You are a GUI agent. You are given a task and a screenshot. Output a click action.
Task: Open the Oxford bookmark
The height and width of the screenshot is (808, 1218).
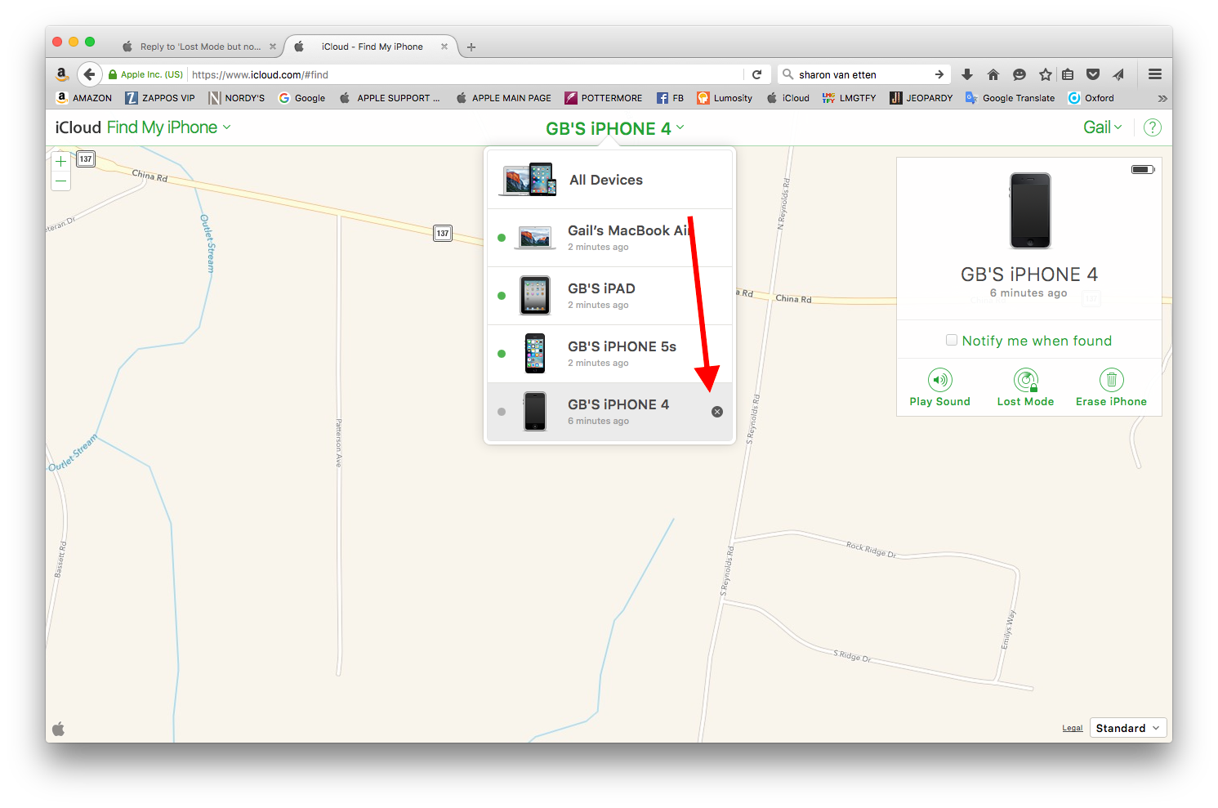[x=1091, y=98]
